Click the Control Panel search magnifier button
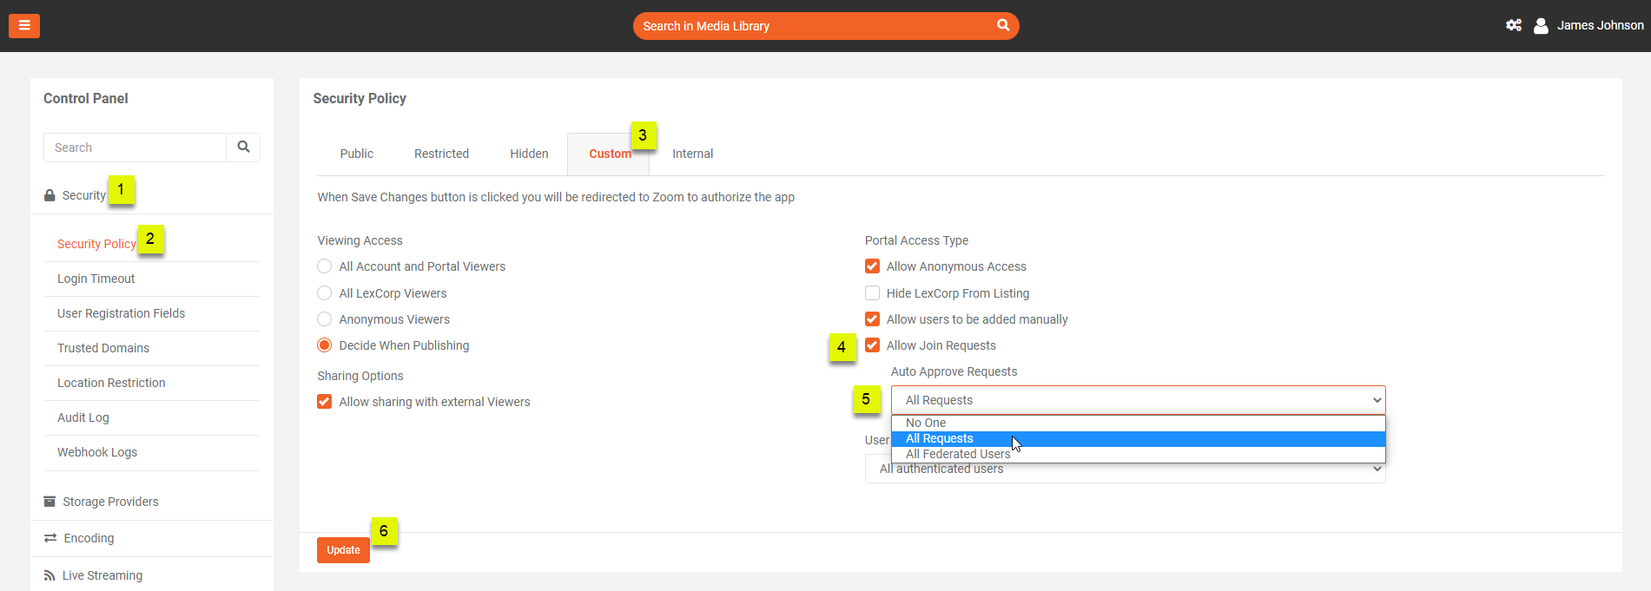Image resolution: width=1651 pixels, height=591 pixels. (x=243, y=148)
